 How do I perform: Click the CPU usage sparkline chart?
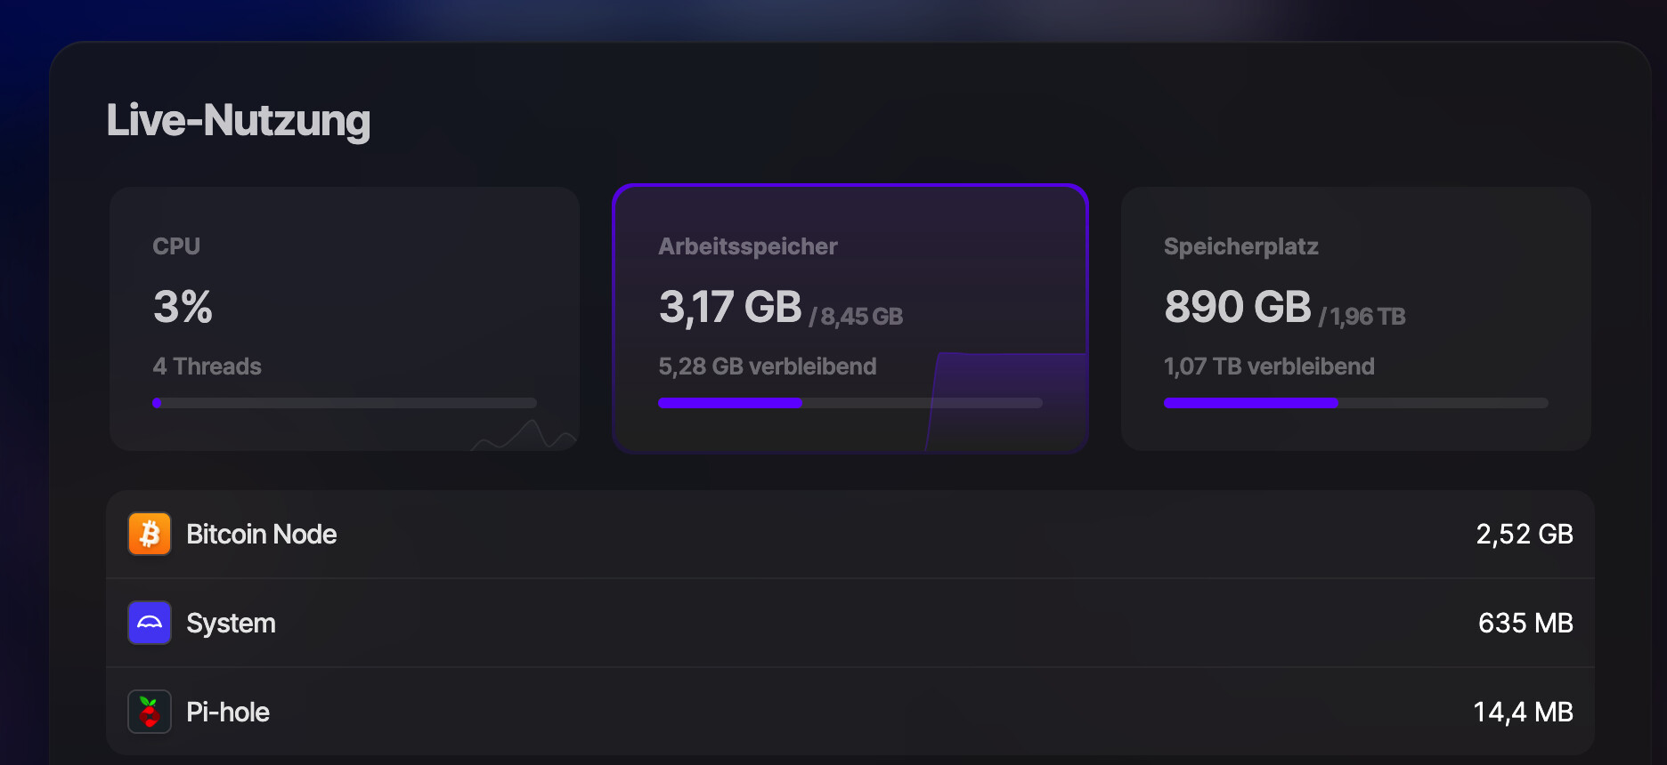click(x=528, y=435)
